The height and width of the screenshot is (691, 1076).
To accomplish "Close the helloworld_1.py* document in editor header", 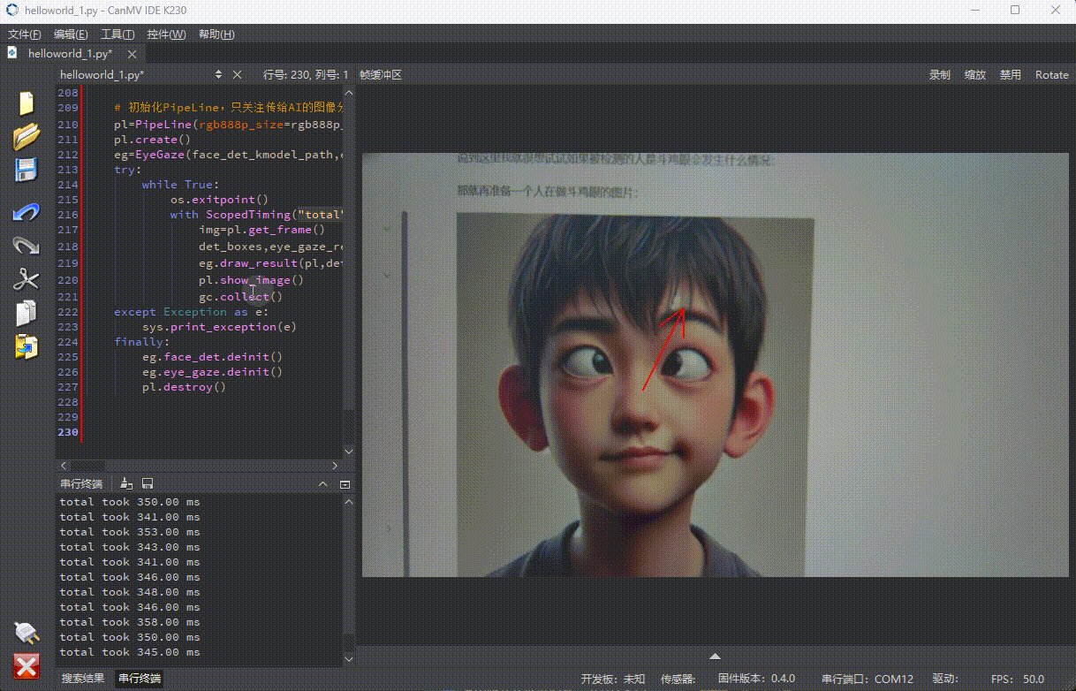I will tap(237, 75).
